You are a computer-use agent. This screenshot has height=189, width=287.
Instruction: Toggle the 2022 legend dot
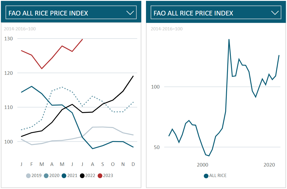pyautogui.click(x=82, y=176)
